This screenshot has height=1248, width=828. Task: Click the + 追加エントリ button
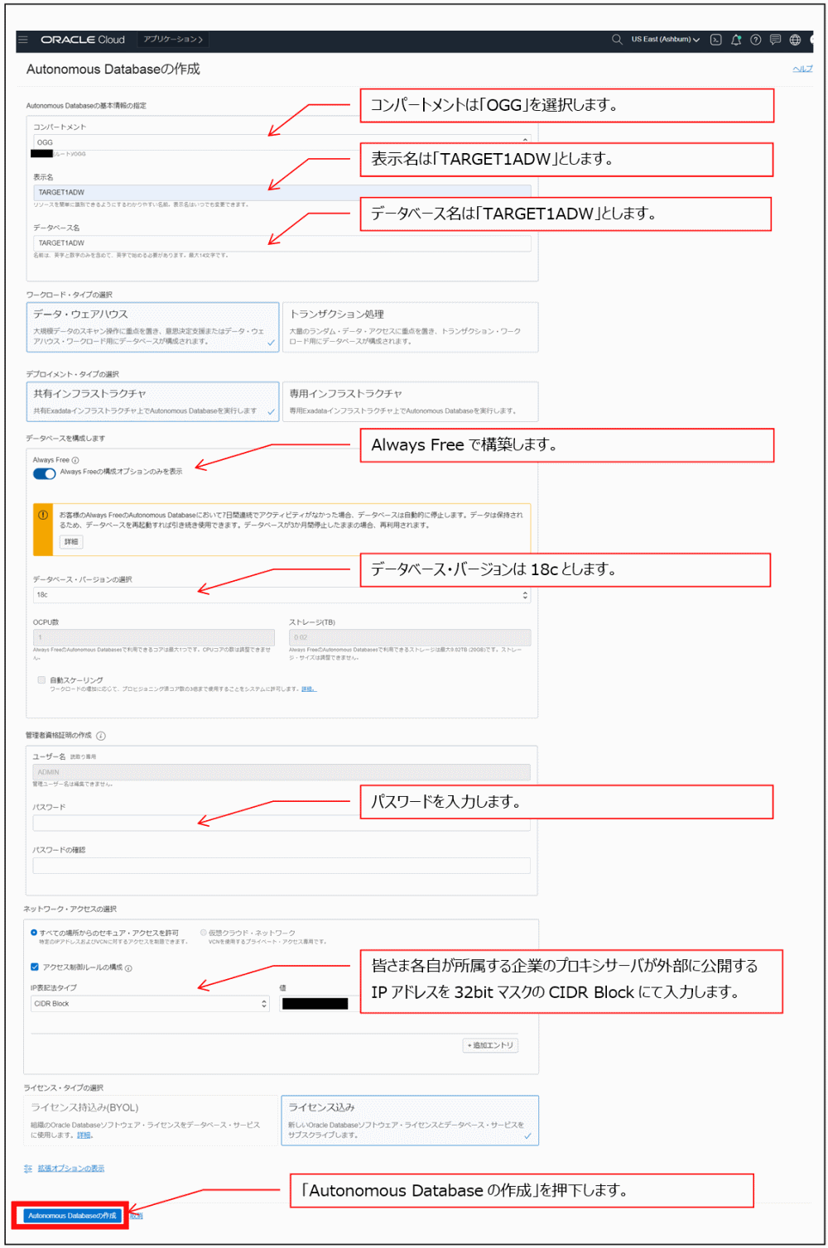[x=490, y=1045]
